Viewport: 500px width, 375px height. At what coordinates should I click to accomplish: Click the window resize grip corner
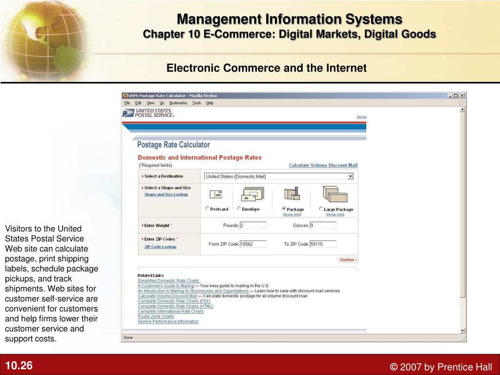tap(463, 338)
